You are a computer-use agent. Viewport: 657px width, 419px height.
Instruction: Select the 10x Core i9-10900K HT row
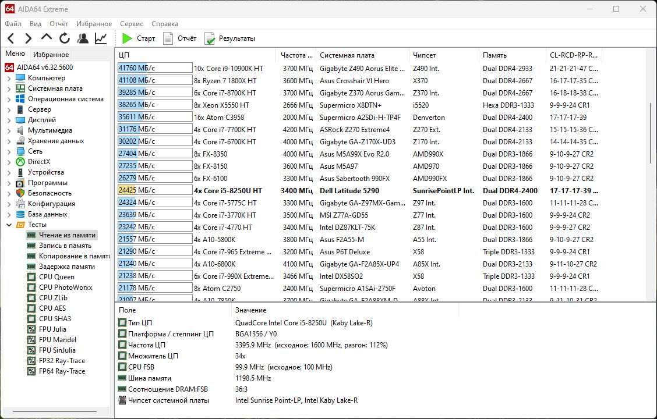click(358, 68)
